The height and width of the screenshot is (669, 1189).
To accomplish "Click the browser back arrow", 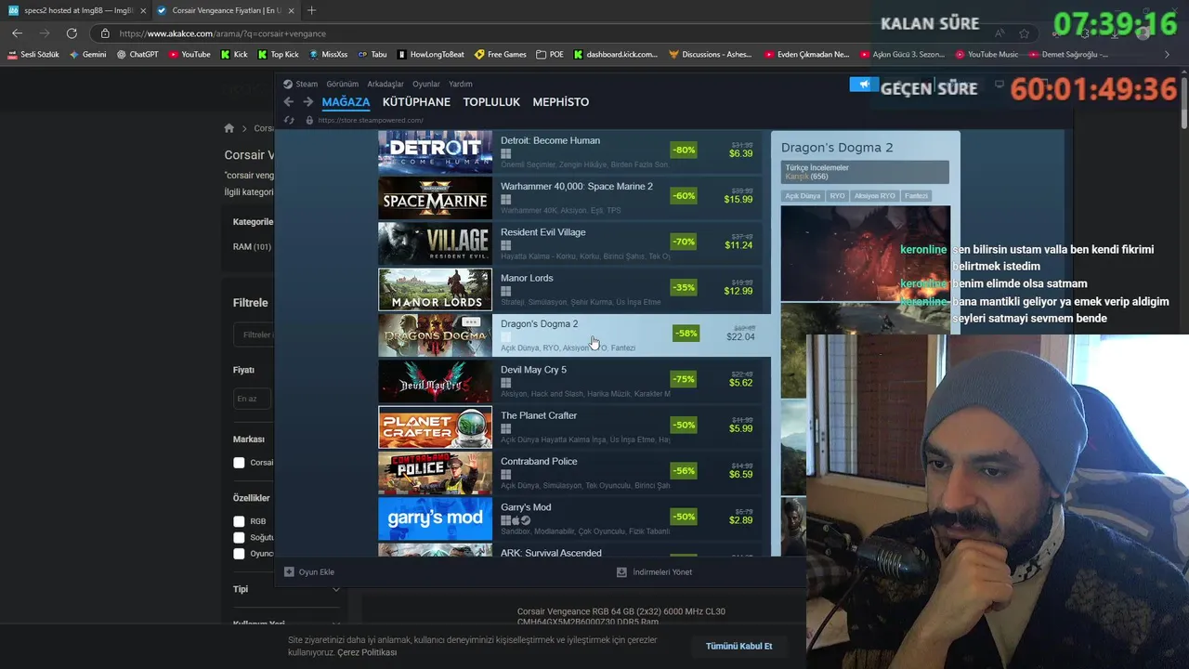I will coord(17,33).
